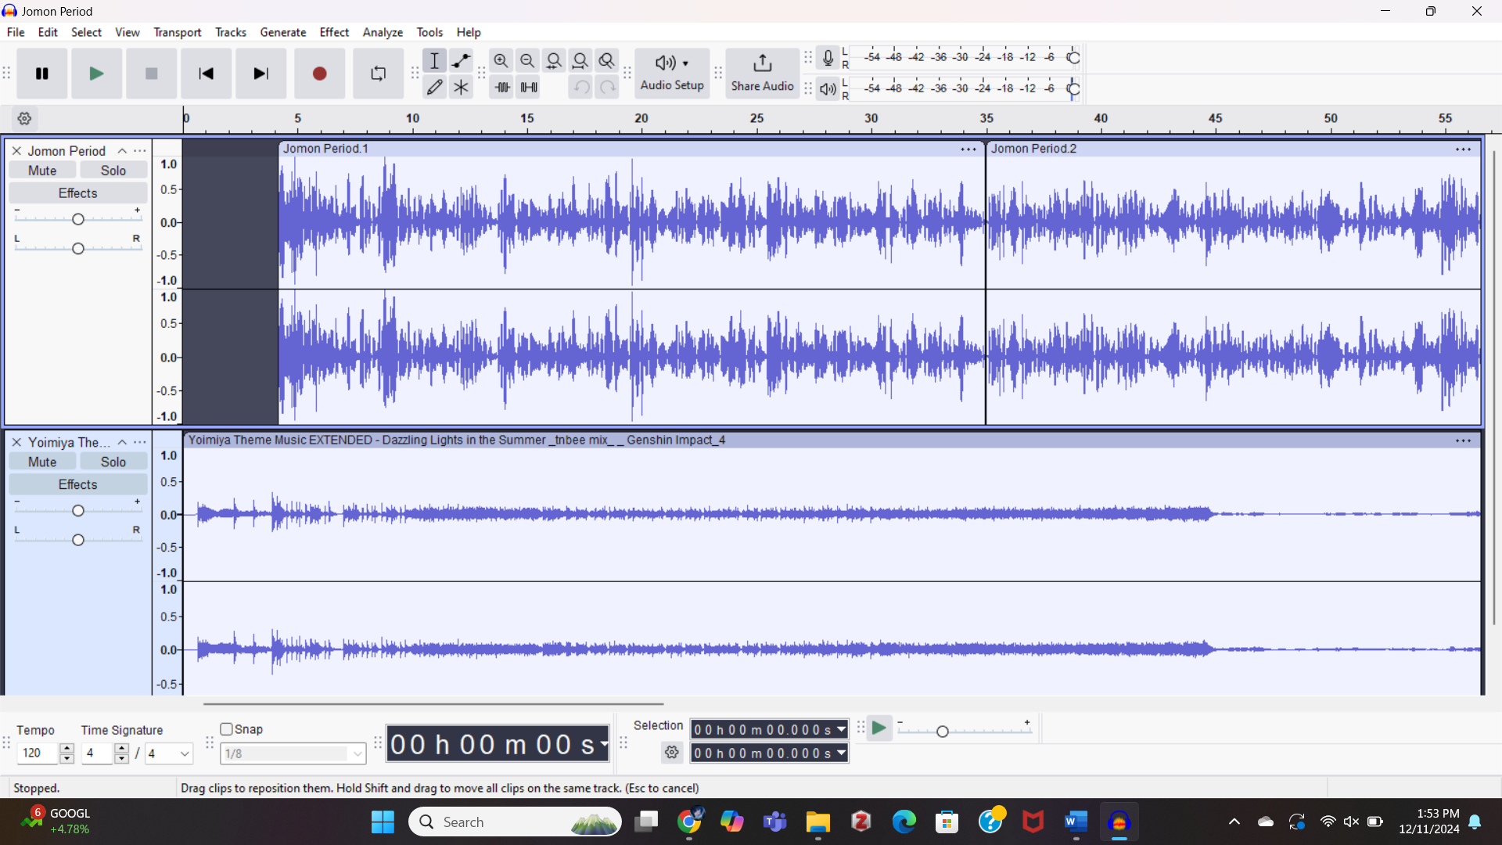1502x845 pixels.
Task: Open the File menu
Action: pos(16,32)
